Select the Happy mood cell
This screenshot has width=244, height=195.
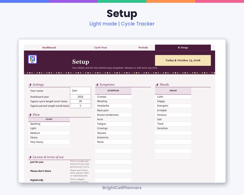pyautogui.click(x=173, y=101)
